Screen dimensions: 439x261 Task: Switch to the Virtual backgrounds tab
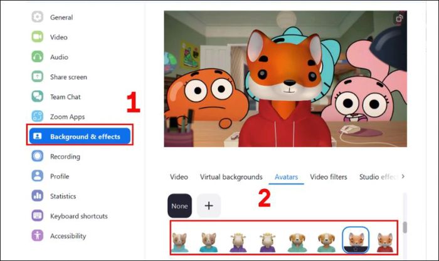(231, 177)
